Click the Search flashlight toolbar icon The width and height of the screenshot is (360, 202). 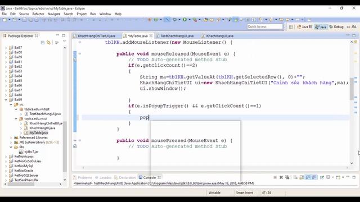[x=218, y=20]
